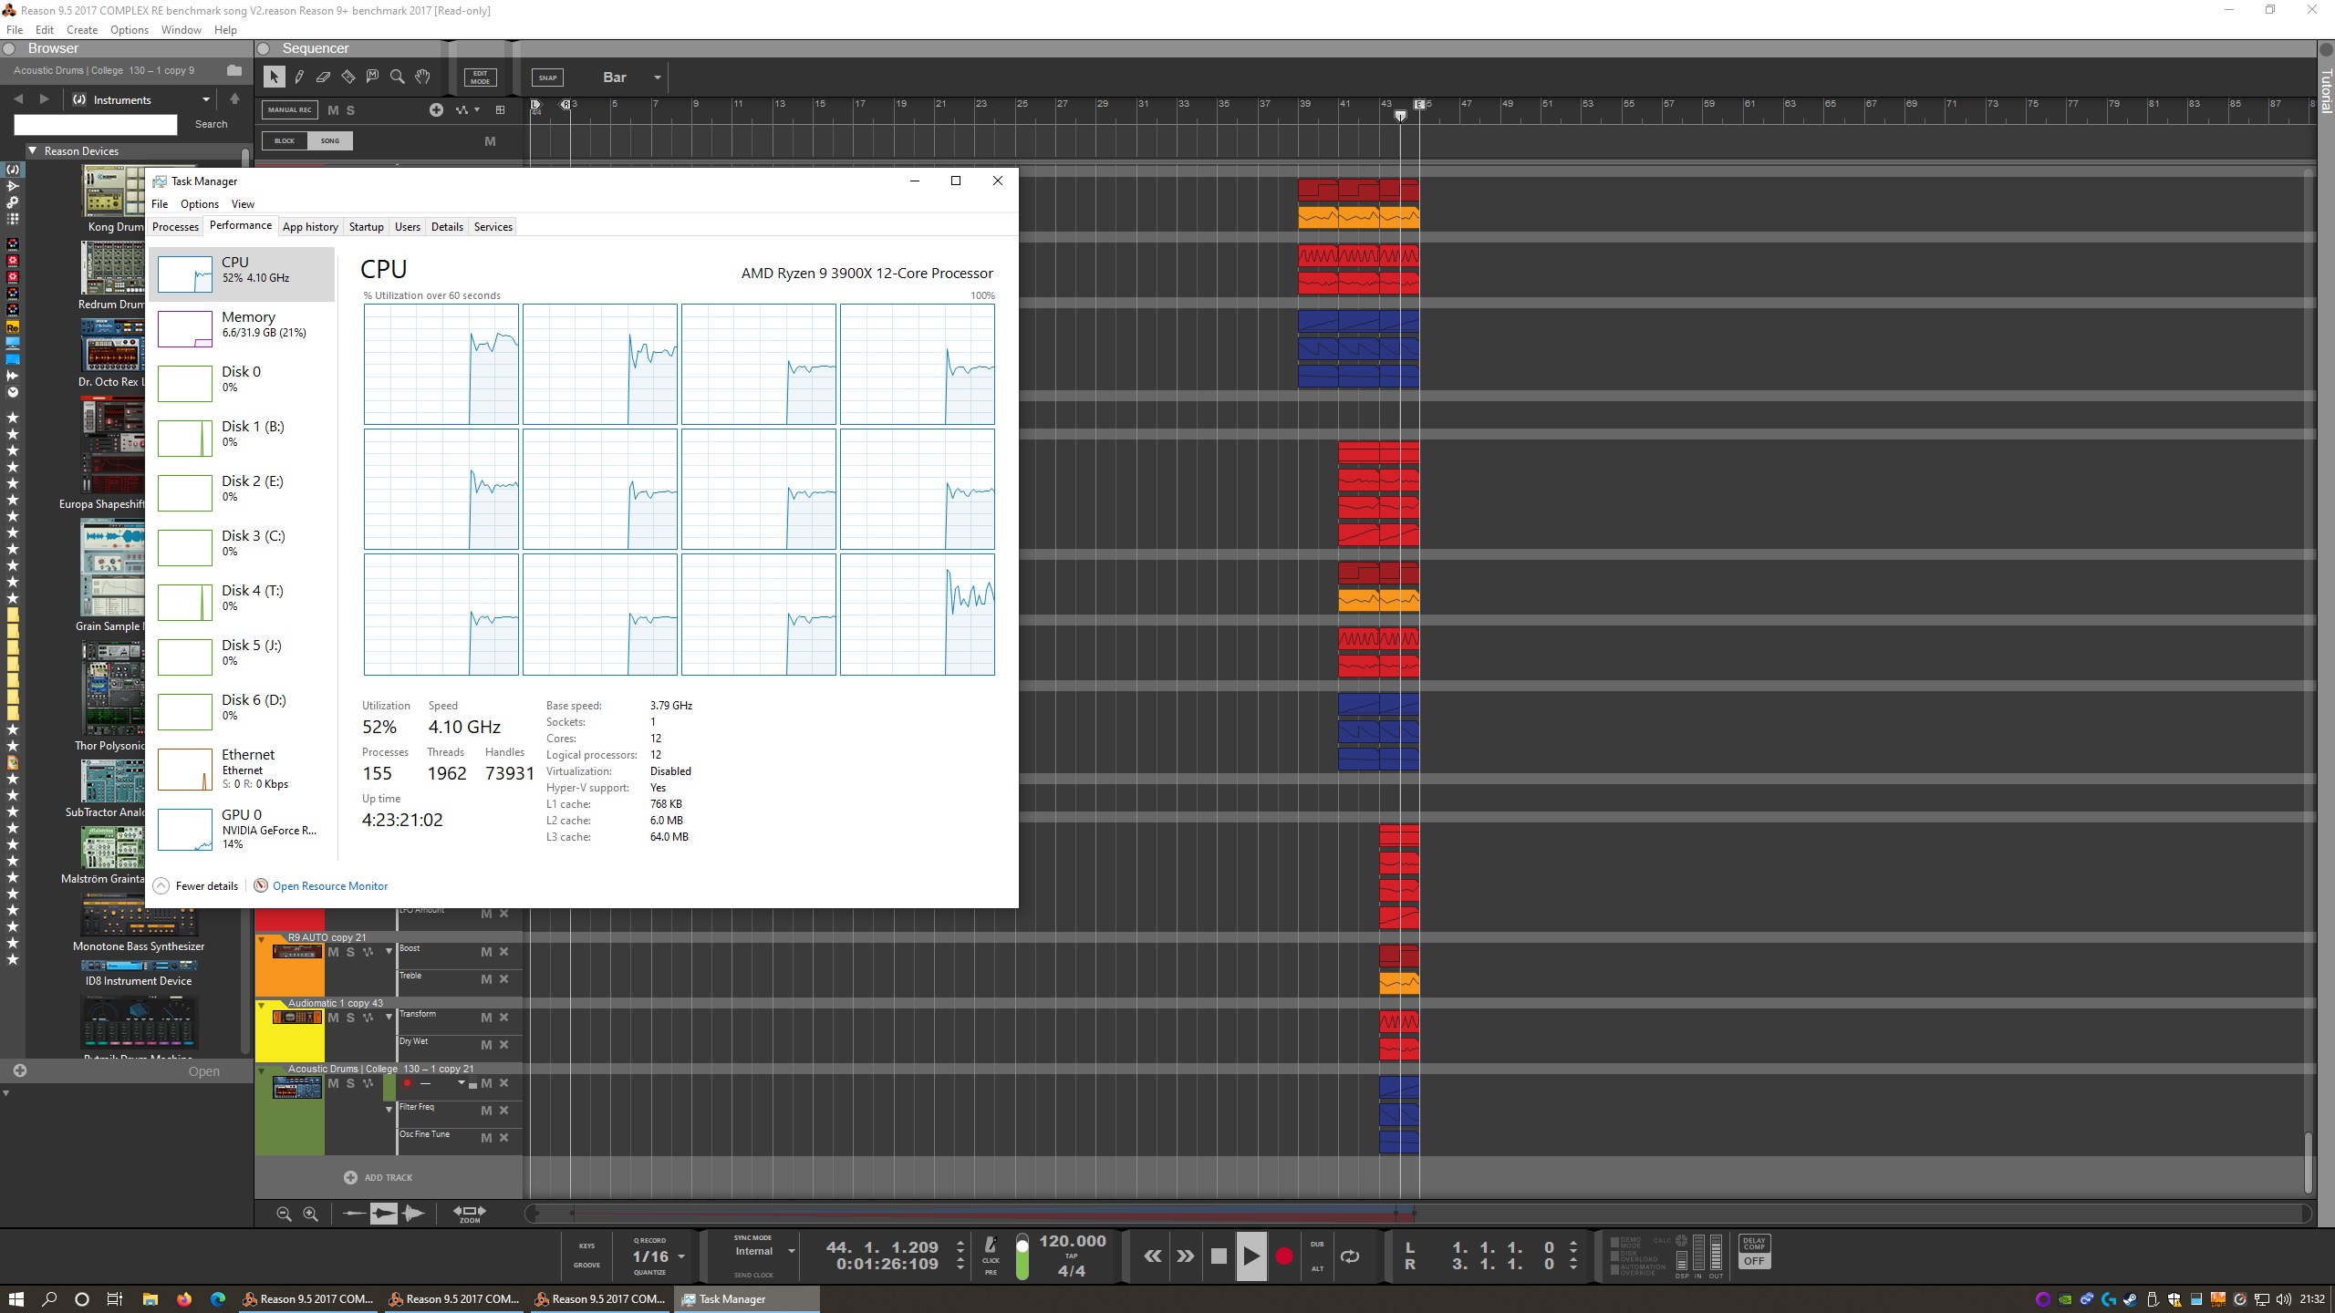Click the browser search input field
Viewport: 2335px width, 1313px height.
pos(96,125)
